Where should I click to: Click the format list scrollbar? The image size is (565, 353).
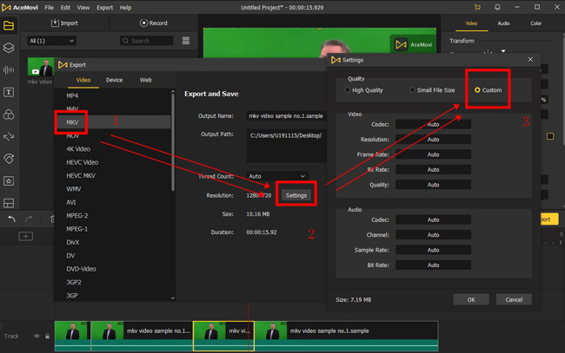point(173,142)
